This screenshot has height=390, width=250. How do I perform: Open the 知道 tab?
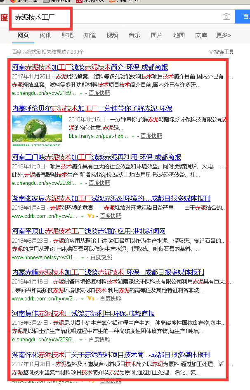[90, 35]
